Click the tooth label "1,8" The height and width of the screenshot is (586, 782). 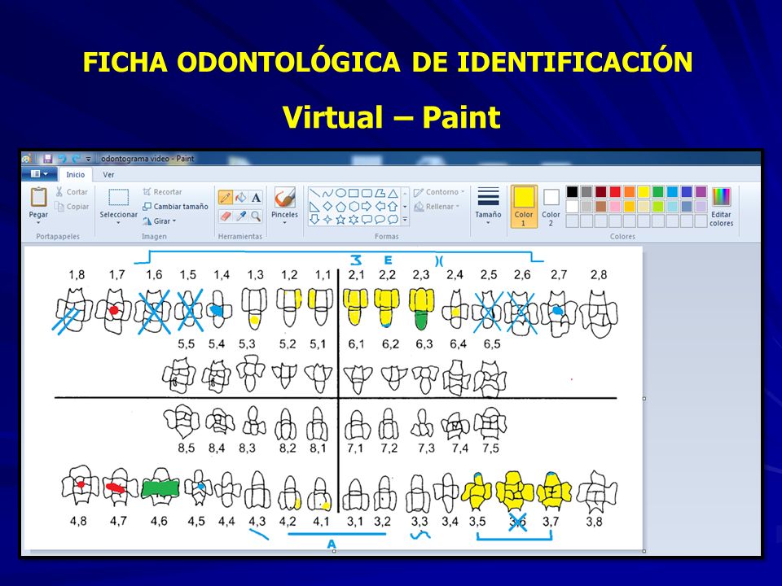click(77, 275)
